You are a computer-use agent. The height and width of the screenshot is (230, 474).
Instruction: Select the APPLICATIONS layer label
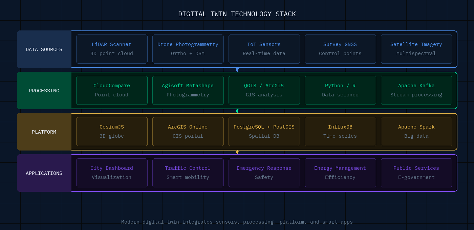[x=44, y=173]
